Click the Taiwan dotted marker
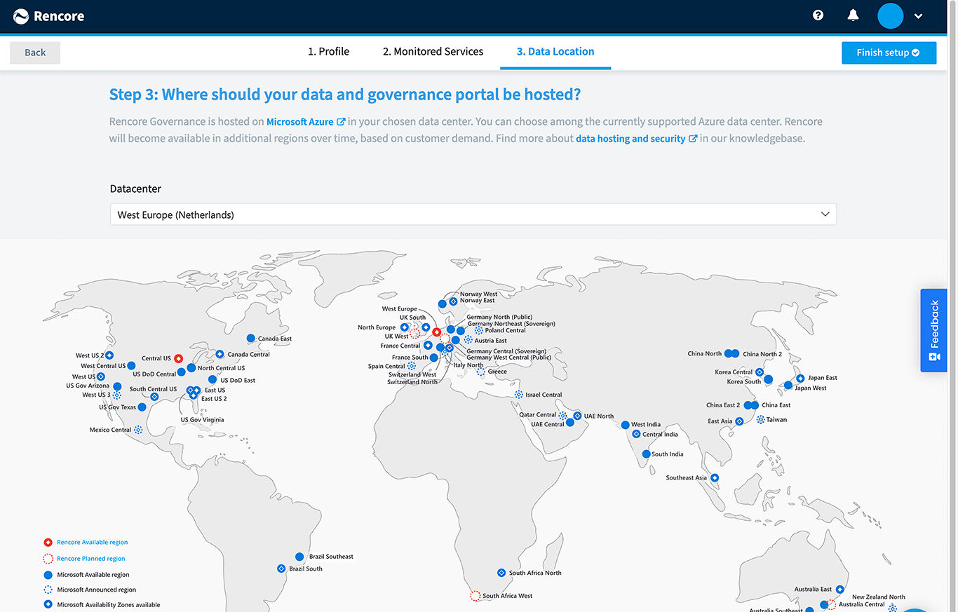958x612 pixels. 760,419
